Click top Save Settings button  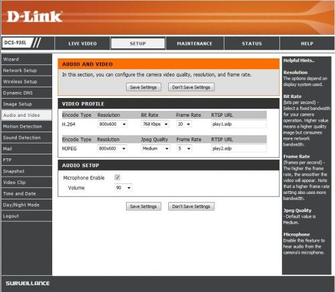pyautogui.click(x=143, y=87)
